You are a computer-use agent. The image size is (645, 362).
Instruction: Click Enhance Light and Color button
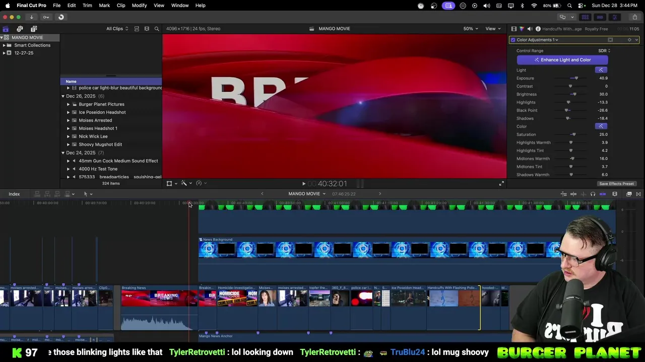pyautogui.click(x=562, y=60)
